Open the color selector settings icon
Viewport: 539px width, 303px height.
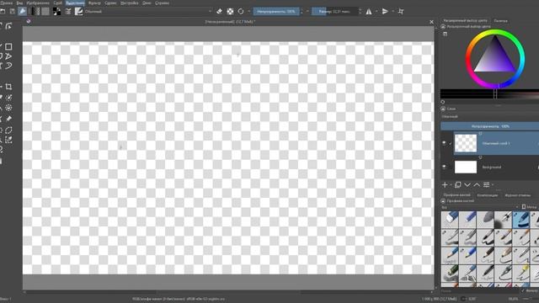coord(446,34)
